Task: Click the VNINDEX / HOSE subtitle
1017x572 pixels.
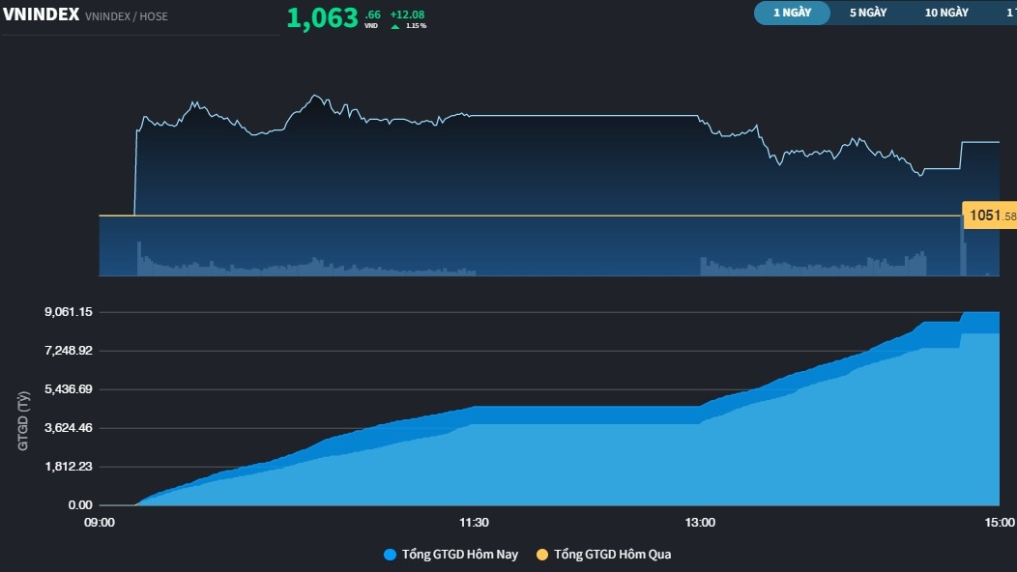Action: (127, 16)
